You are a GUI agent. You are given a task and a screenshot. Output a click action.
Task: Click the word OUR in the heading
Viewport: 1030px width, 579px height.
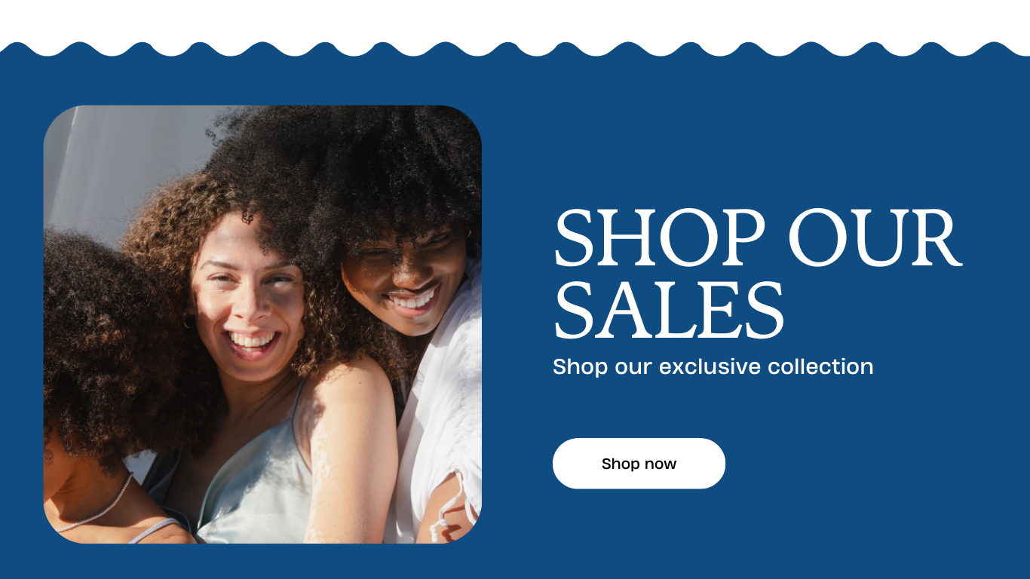point(875,237)
